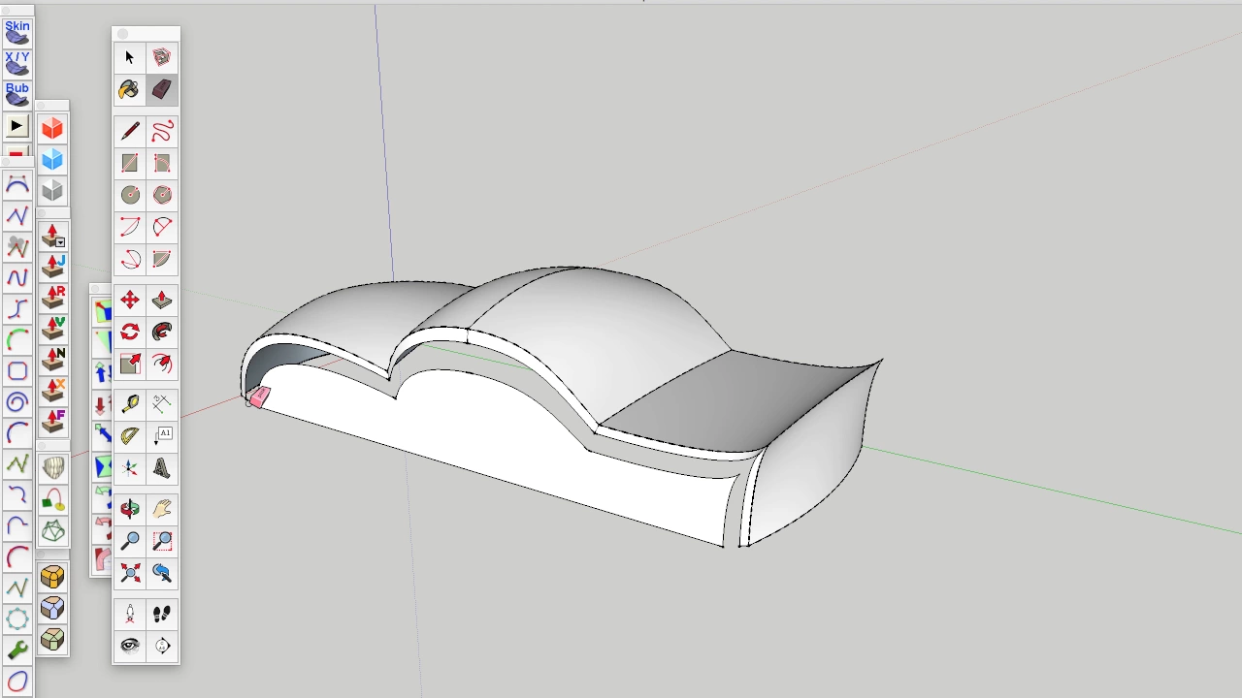Activate the Text label tool
Screen dimensions: 1242x698
click(x=162, y=436)
